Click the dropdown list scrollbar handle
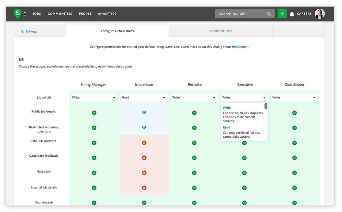Screen dimensions: 342x212 coord(266,106)
